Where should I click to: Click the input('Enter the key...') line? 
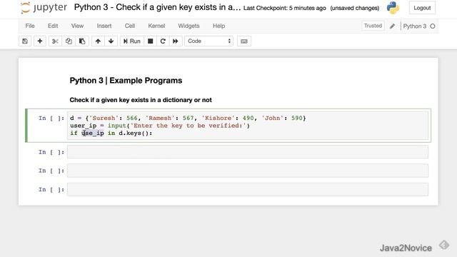click(x=160, y=126)
